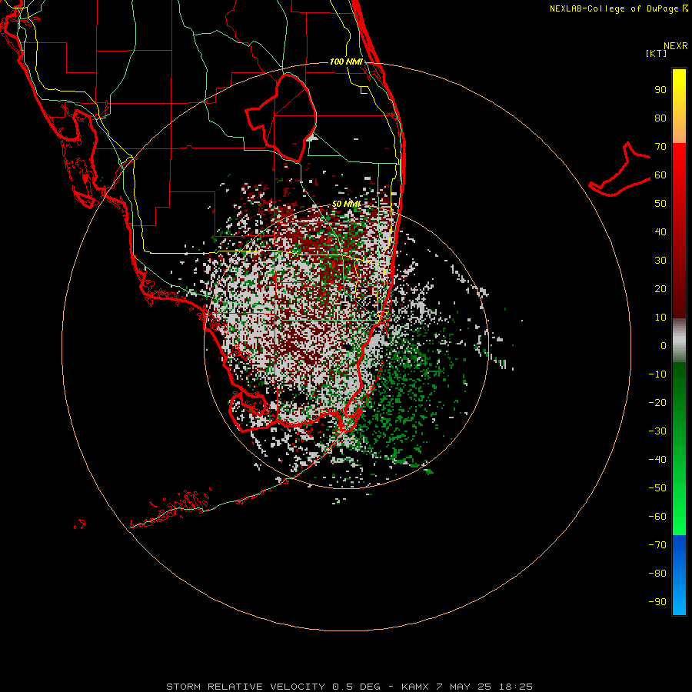Image resolution: width=692 pixels, height=692 pixels.
Task: Select the positive 30 value on velocity legend
Action: tap(660, 261)
